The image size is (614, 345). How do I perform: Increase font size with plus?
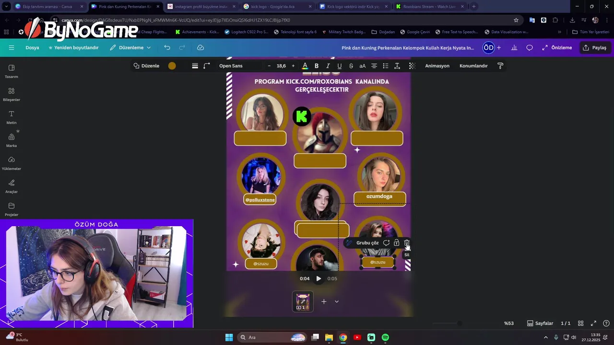tap(293, 66)
